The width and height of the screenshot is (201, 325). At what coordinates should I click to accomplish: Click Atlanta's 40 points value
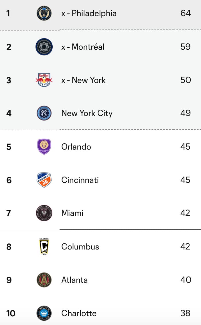(186, 280)
